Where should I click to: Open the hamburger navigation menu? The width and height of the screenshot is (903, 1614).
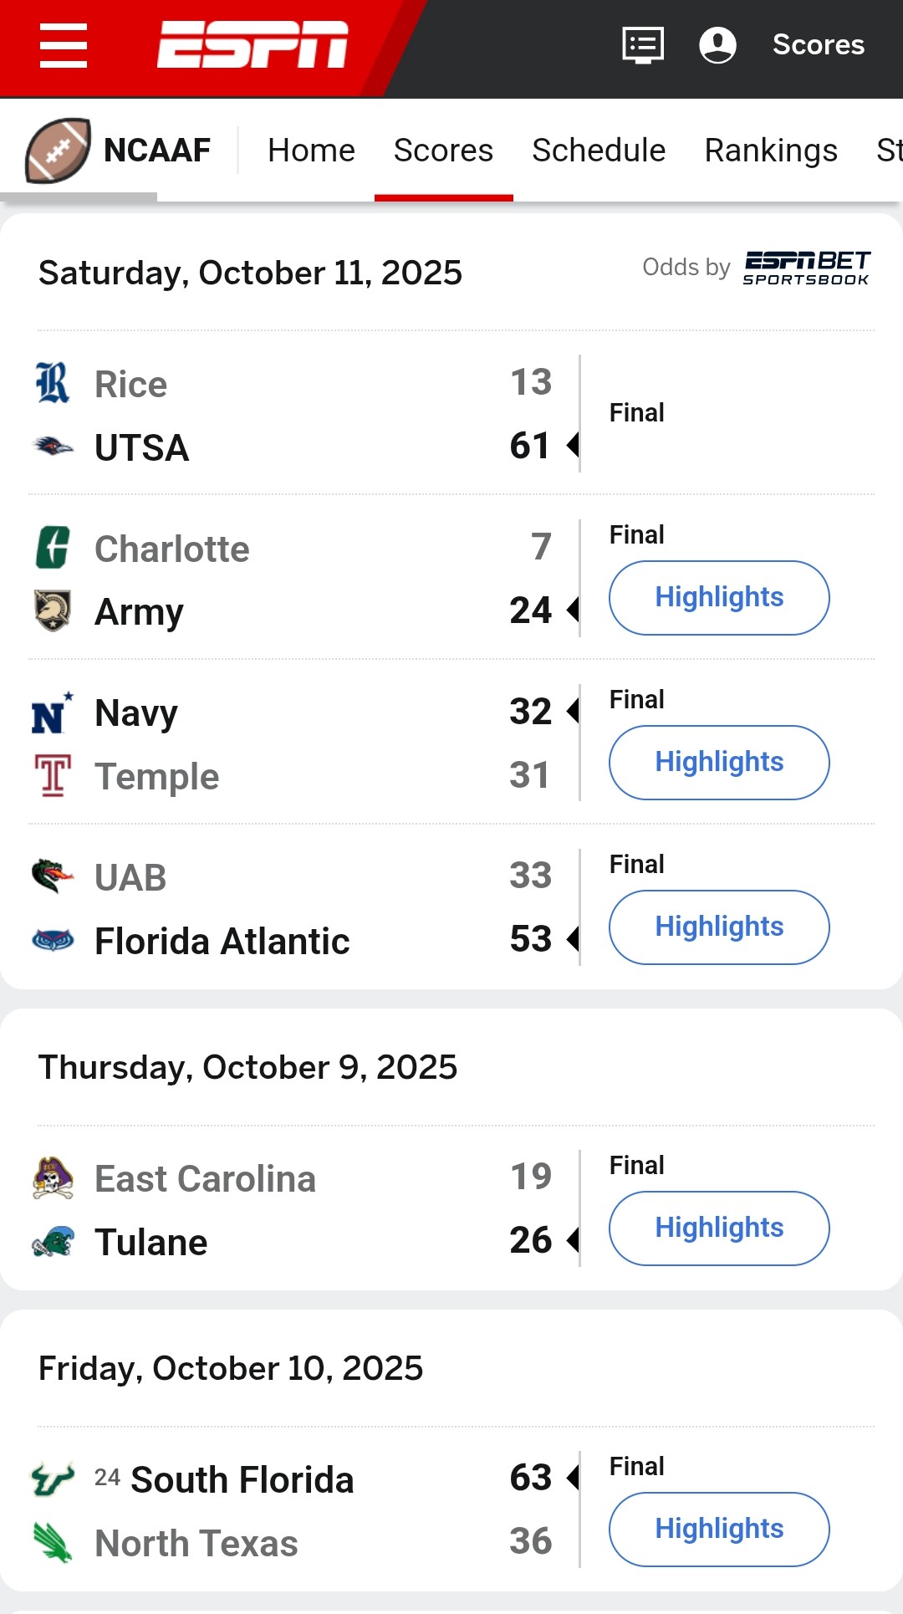tap(64, 45)
